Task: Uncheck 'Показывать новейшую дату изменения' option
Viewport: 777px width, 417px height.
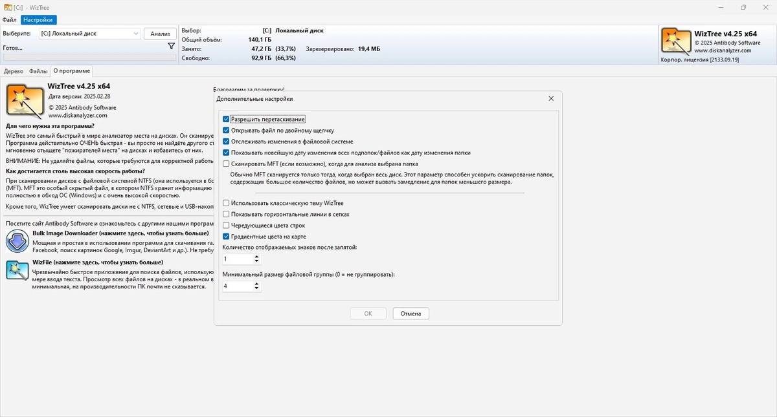Action: [x=226, y=153]
